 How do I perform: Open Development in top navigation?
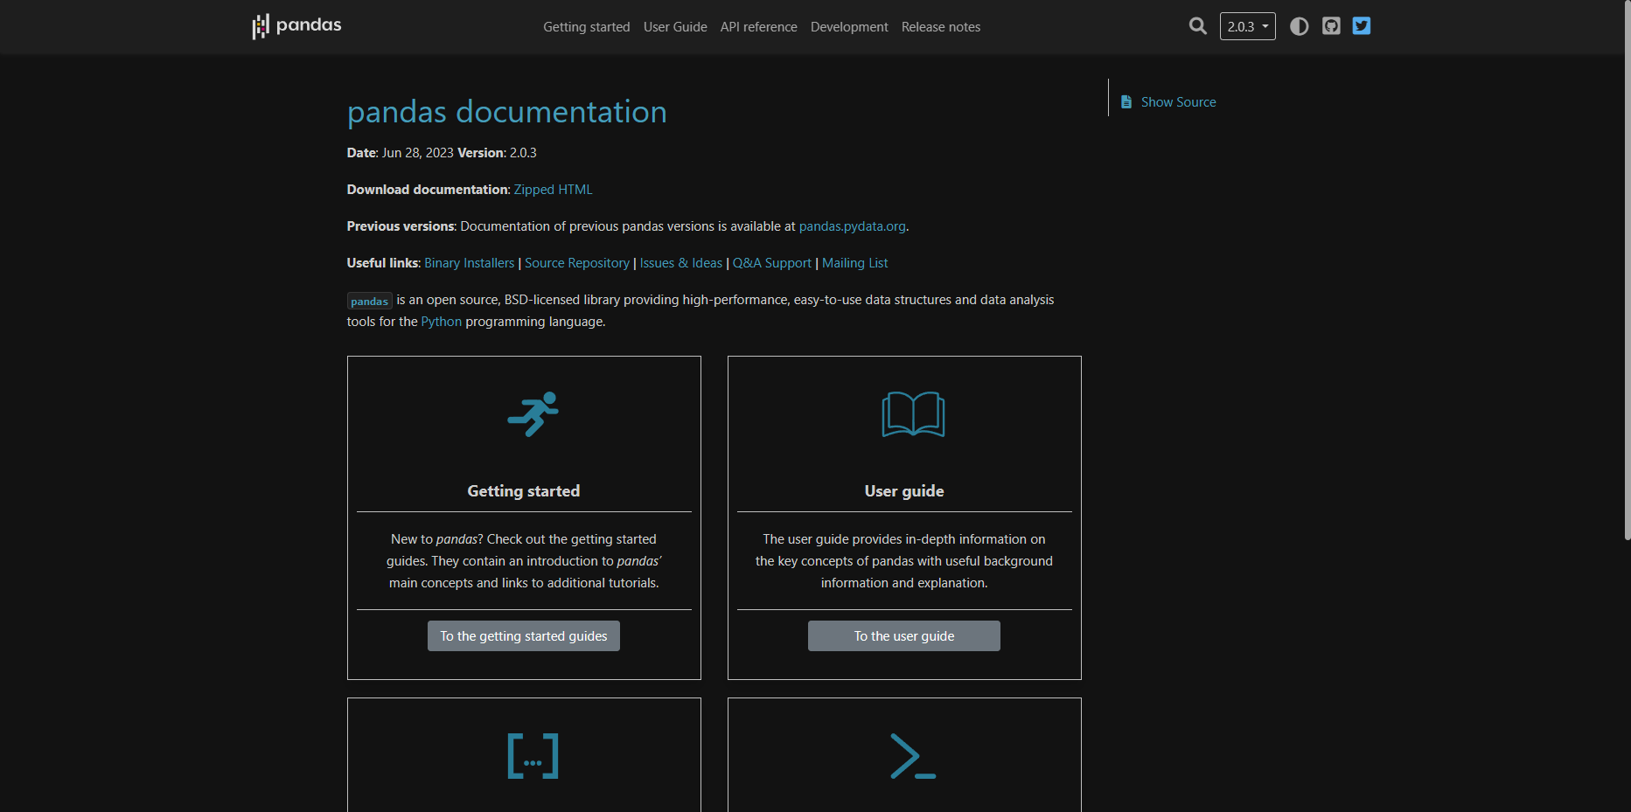pyautogui.click(x=849, y=27)
